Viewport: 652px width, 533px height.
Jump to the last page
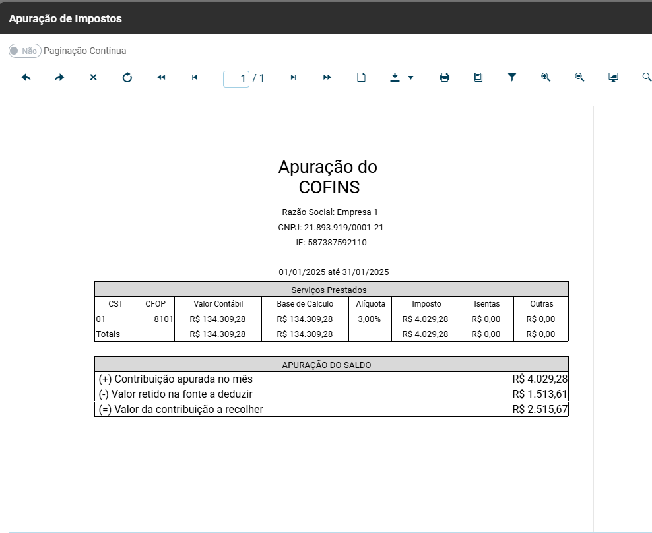pyautogui.click(x=327, y=78)
